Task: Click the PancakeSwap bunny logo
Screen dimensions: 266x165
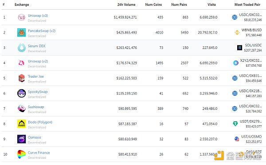Action: [x=22, y=32]
